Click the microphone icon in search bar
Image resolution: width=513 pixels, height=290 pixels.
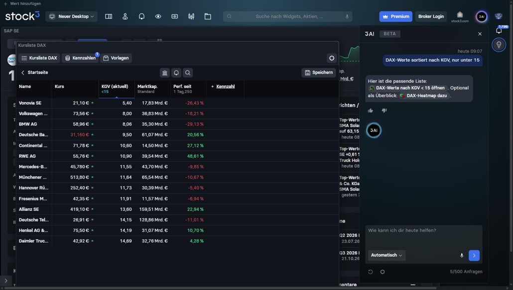coord(347,16)
